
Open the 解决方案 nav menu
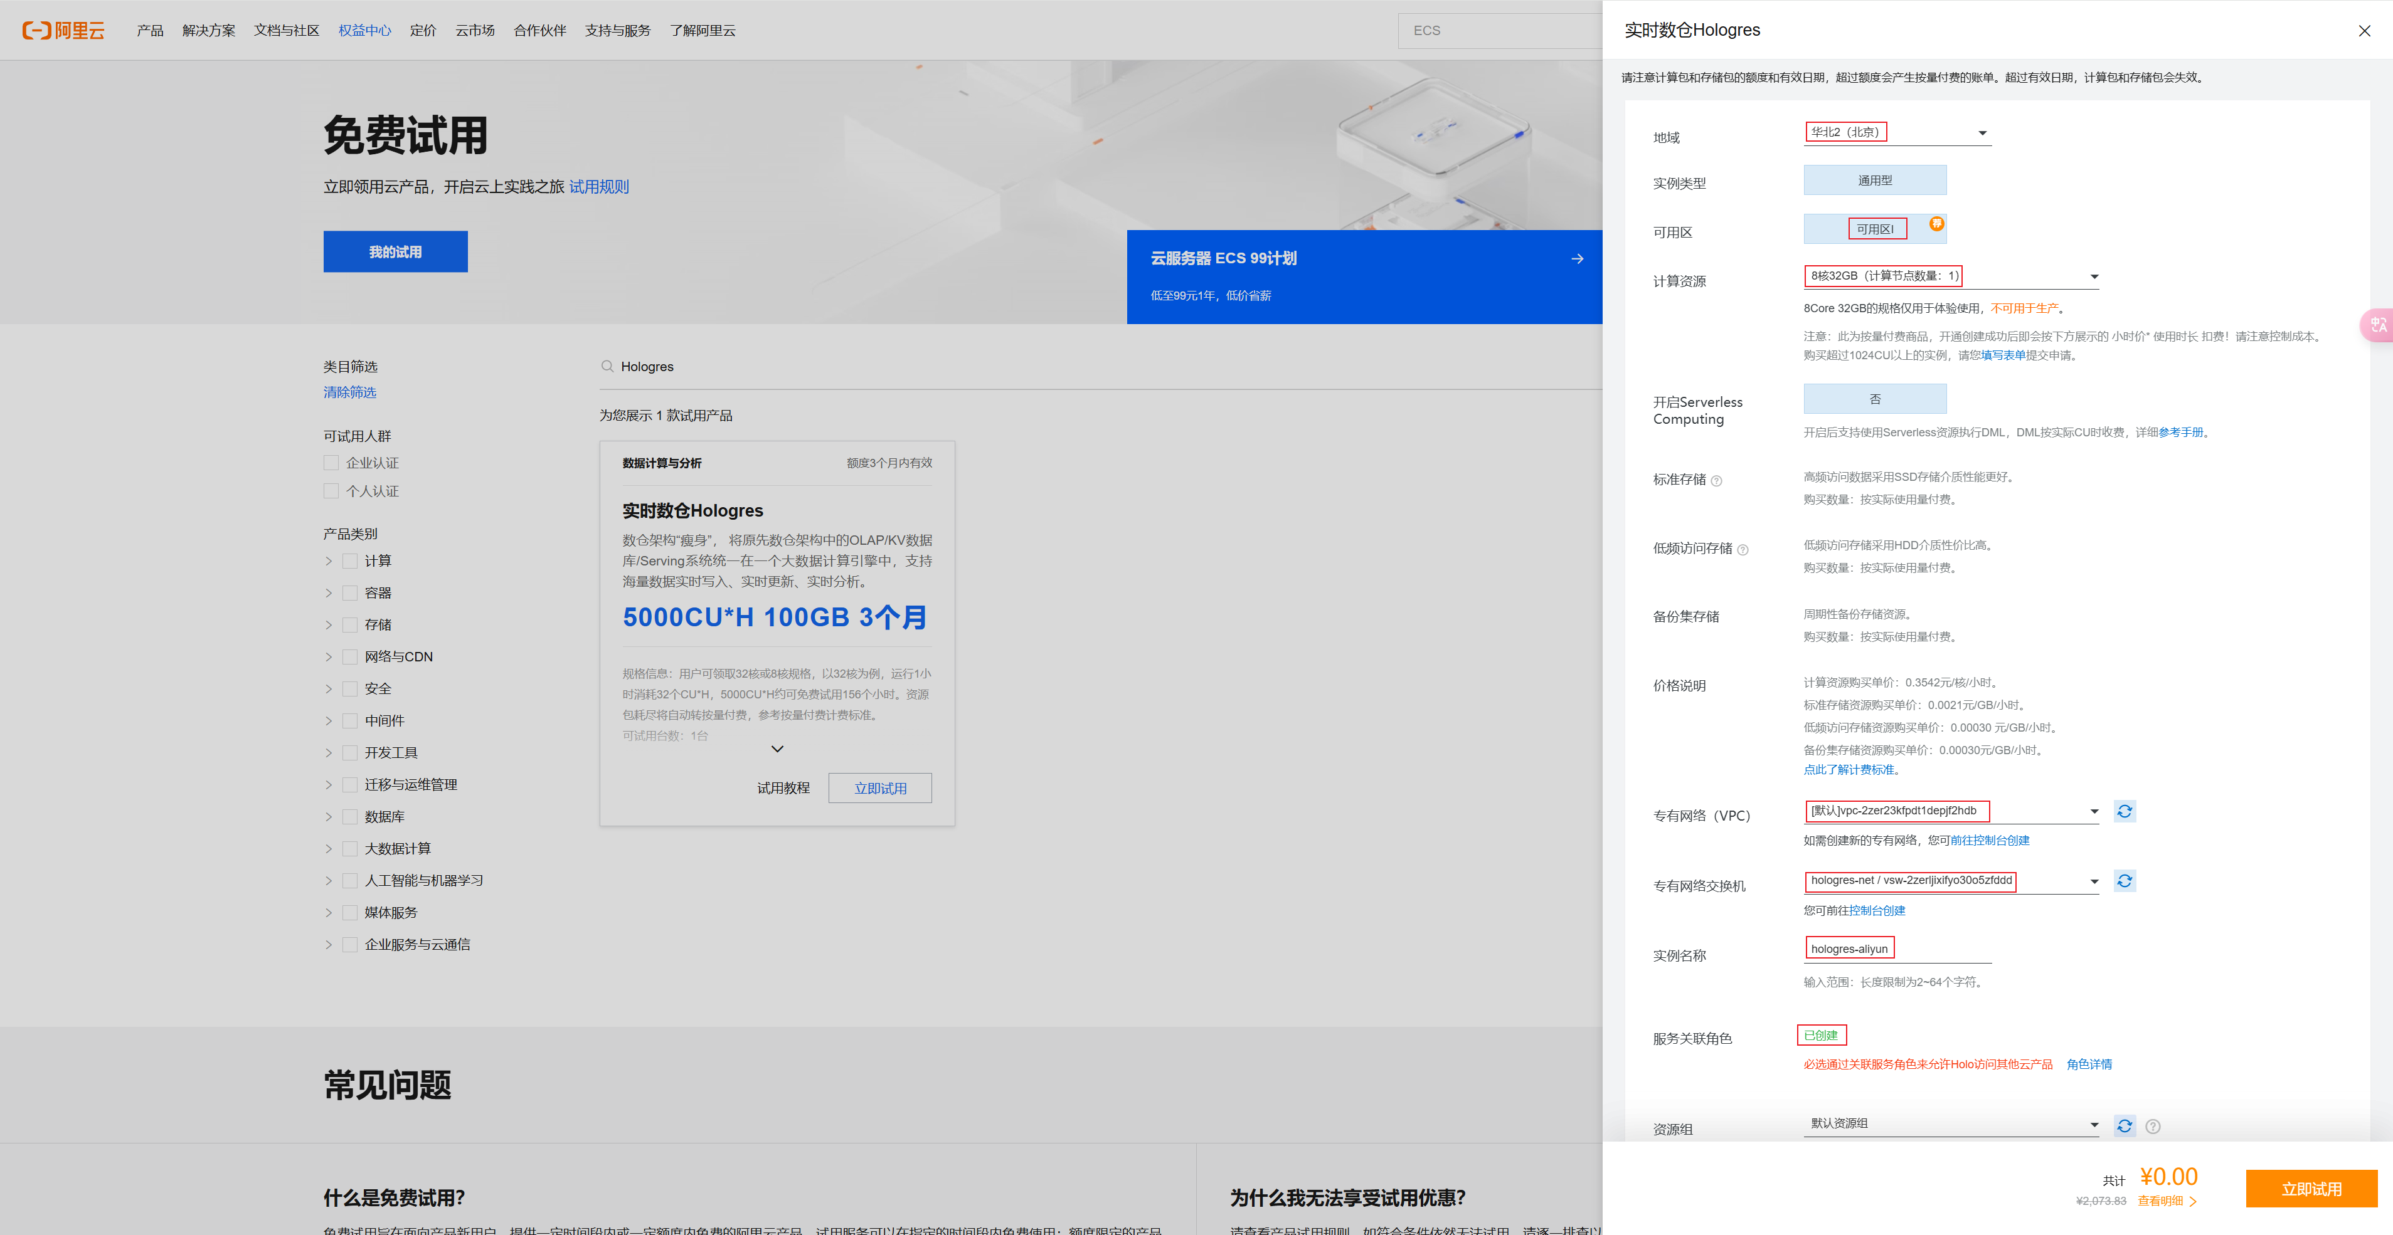[x=208, y=31]
